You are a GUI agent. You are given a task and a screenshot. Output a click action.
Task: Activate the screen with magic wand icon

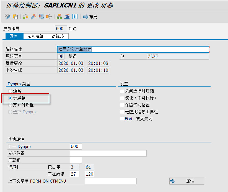pyautogui.click(x=33, y=17)
